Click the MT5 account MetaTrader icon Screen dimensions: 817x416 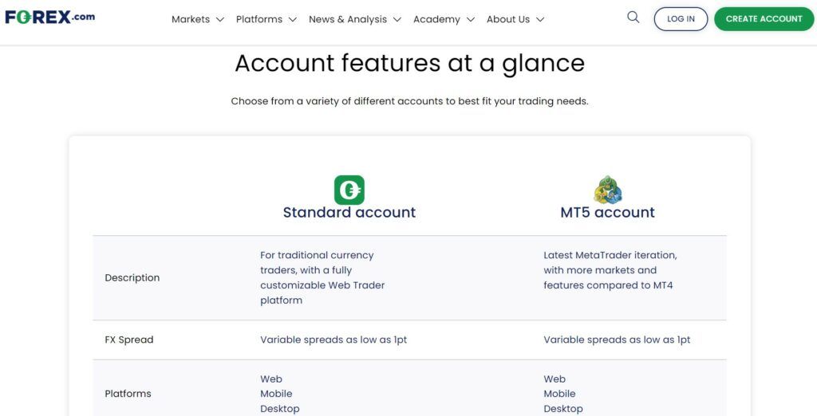pyautogui.click(x=607, y=190)
